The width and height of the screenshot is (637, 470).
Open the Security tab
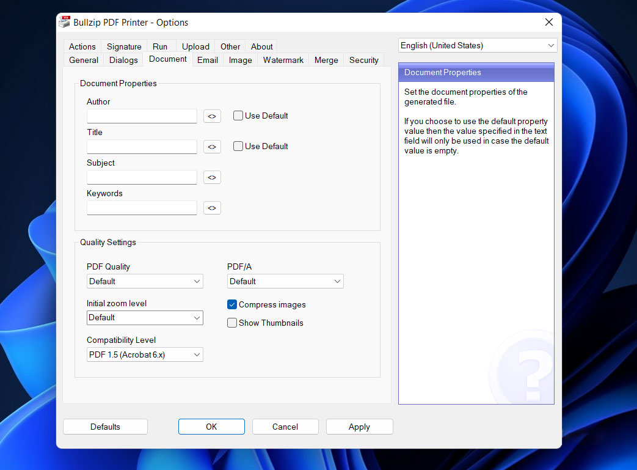tap(364, 60)
